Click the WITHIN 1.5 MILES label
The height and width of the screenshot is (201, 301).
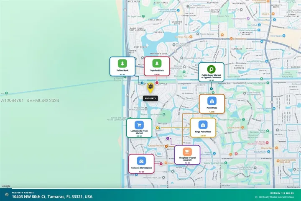(x=282, y=193)
